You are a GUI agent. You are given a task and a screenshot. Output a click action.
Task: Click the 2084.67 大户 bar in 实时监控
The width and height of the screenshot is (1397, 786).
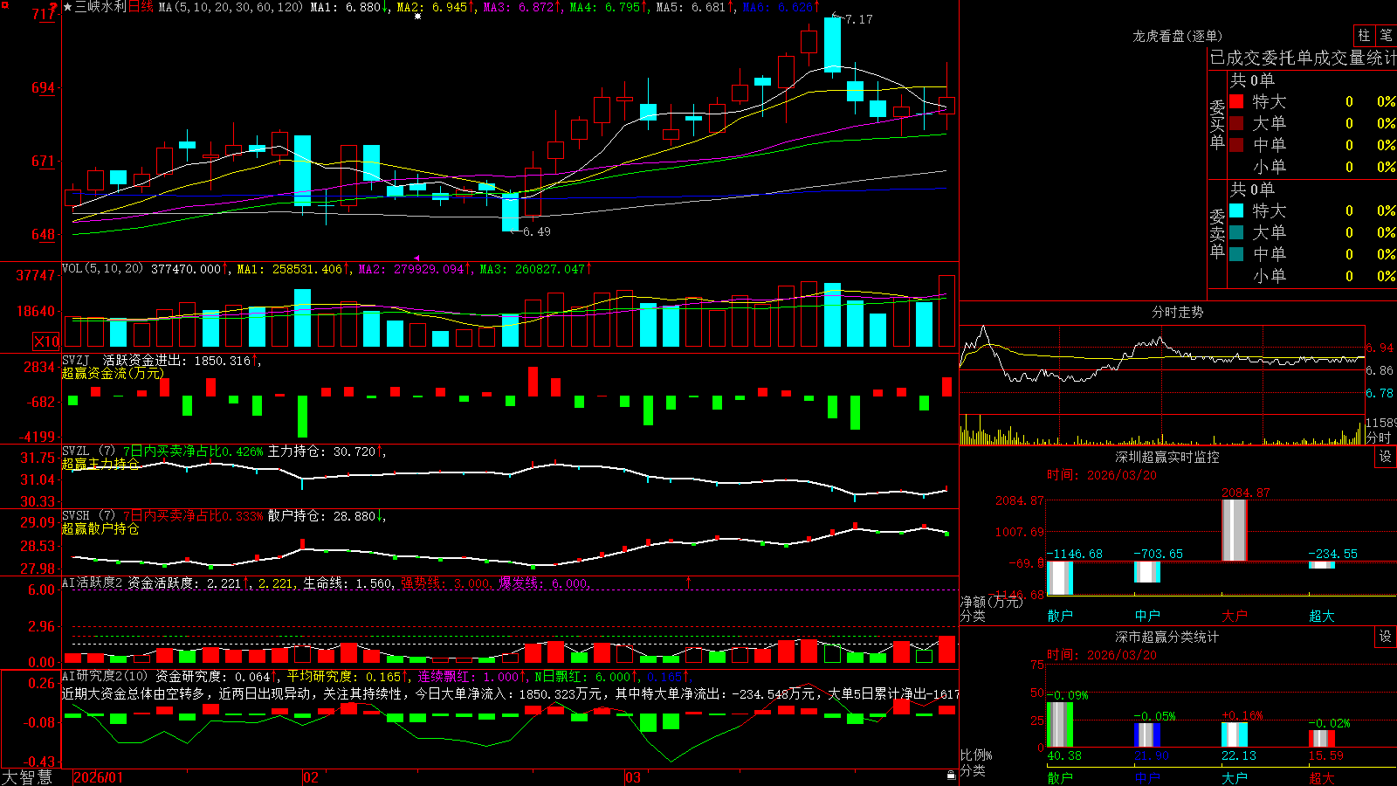click(x=1234, y=530)
